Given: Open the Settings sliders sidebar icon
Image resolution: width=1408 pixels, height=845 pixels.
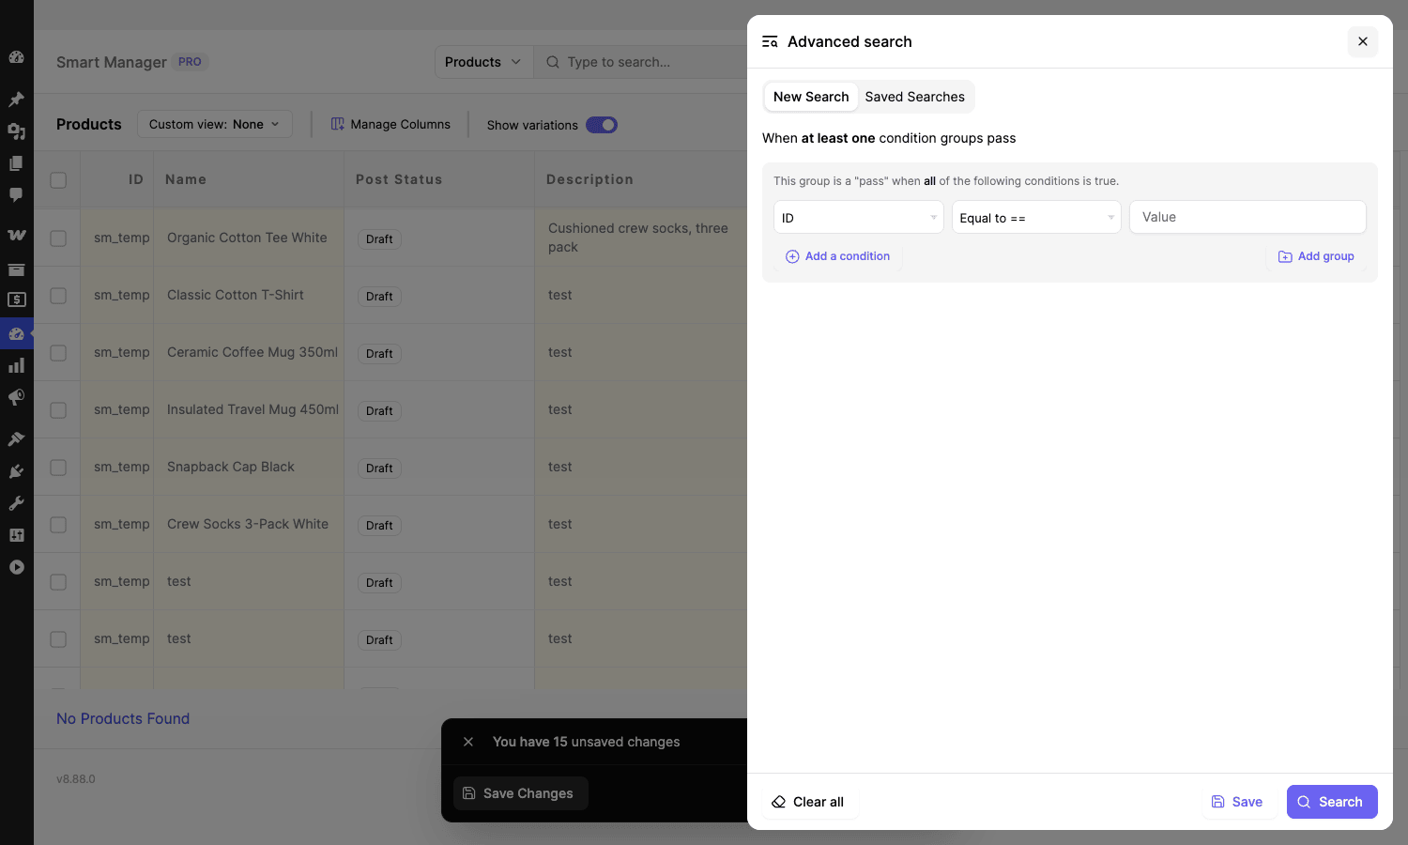Looking at the screenshot, I should (16, 535).
